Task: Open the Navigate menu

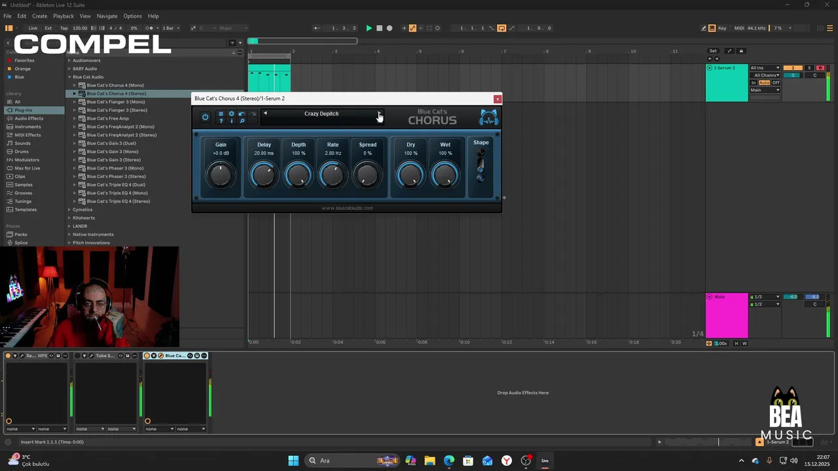Action: (107, 16)
